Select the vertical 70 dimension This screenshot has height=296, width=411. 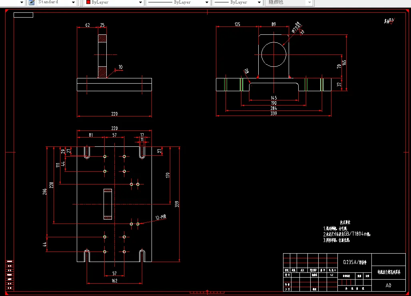click(339, 66)
